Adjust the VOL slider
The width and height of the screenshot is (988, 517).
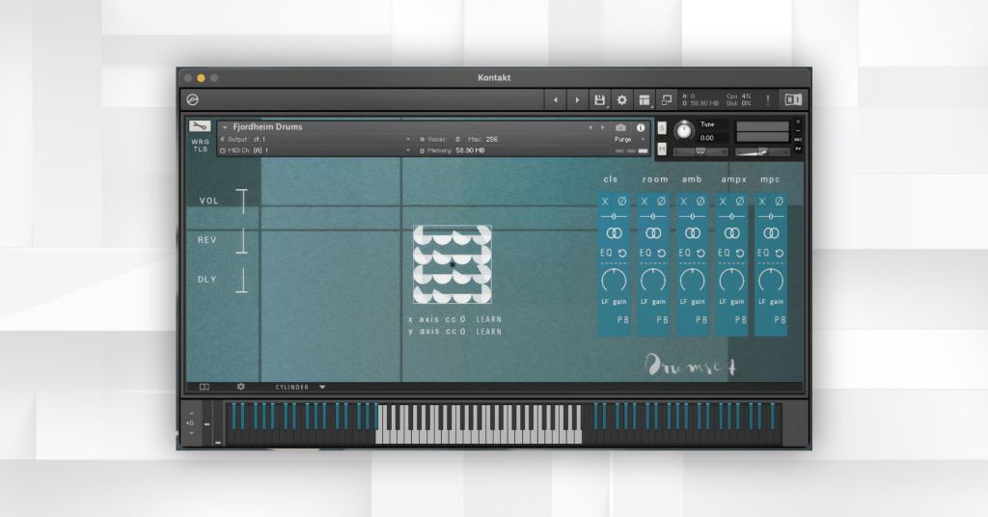[x=241, y=201]
